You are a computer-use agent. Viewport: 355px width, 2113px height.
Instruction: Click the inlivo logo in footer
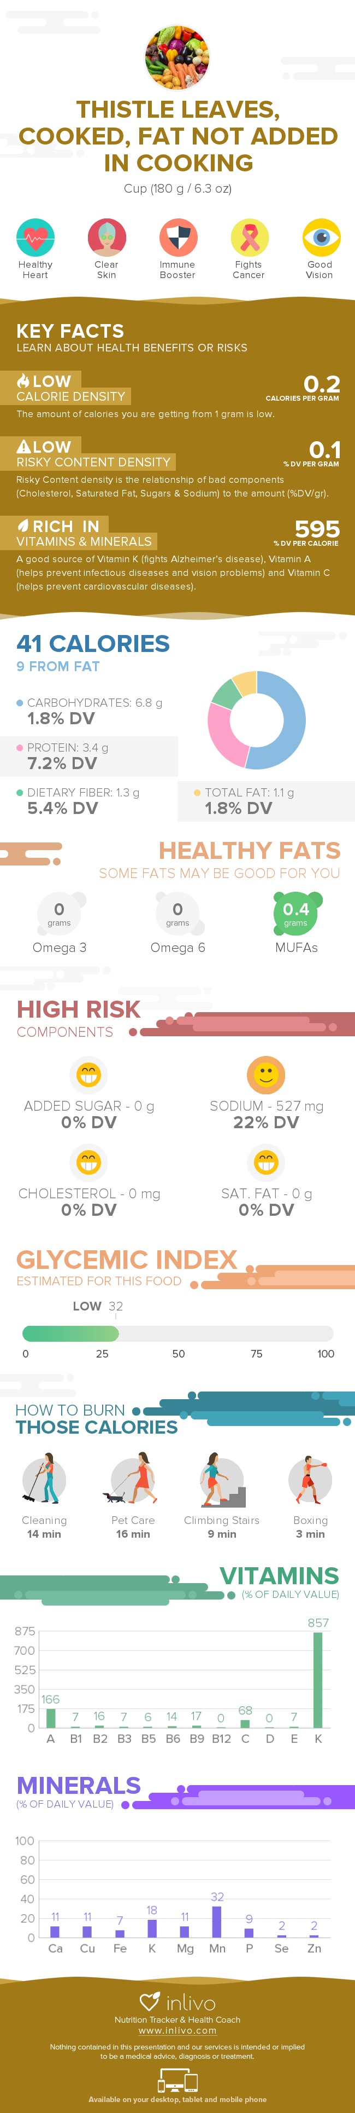tap(177, 2002)
